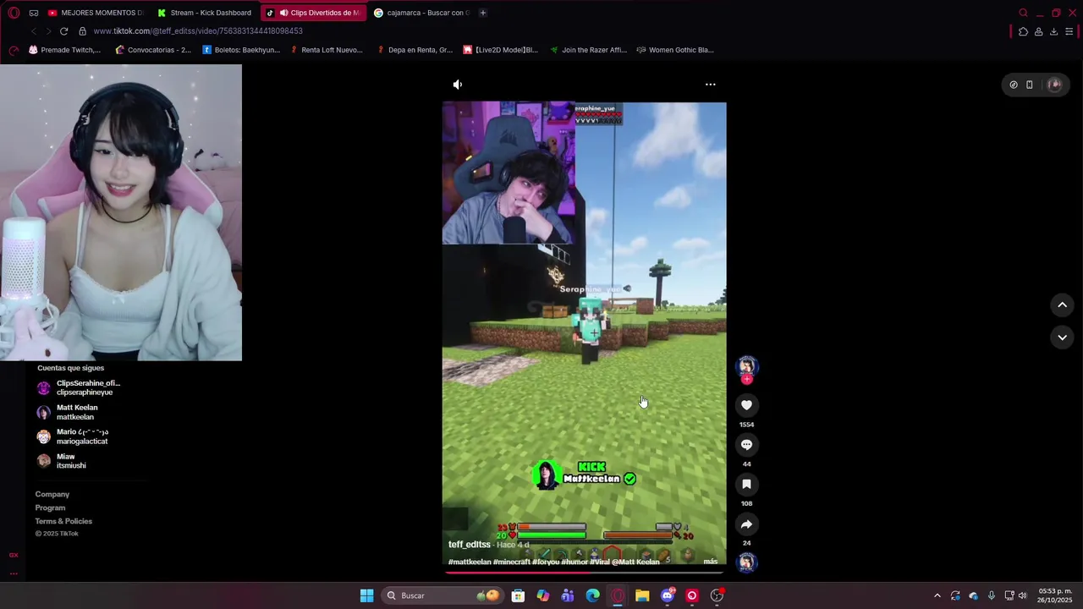This screenshot has height=609, width=1083.
Task: Open the taskbar volume control
Action: coord(1022,595)
